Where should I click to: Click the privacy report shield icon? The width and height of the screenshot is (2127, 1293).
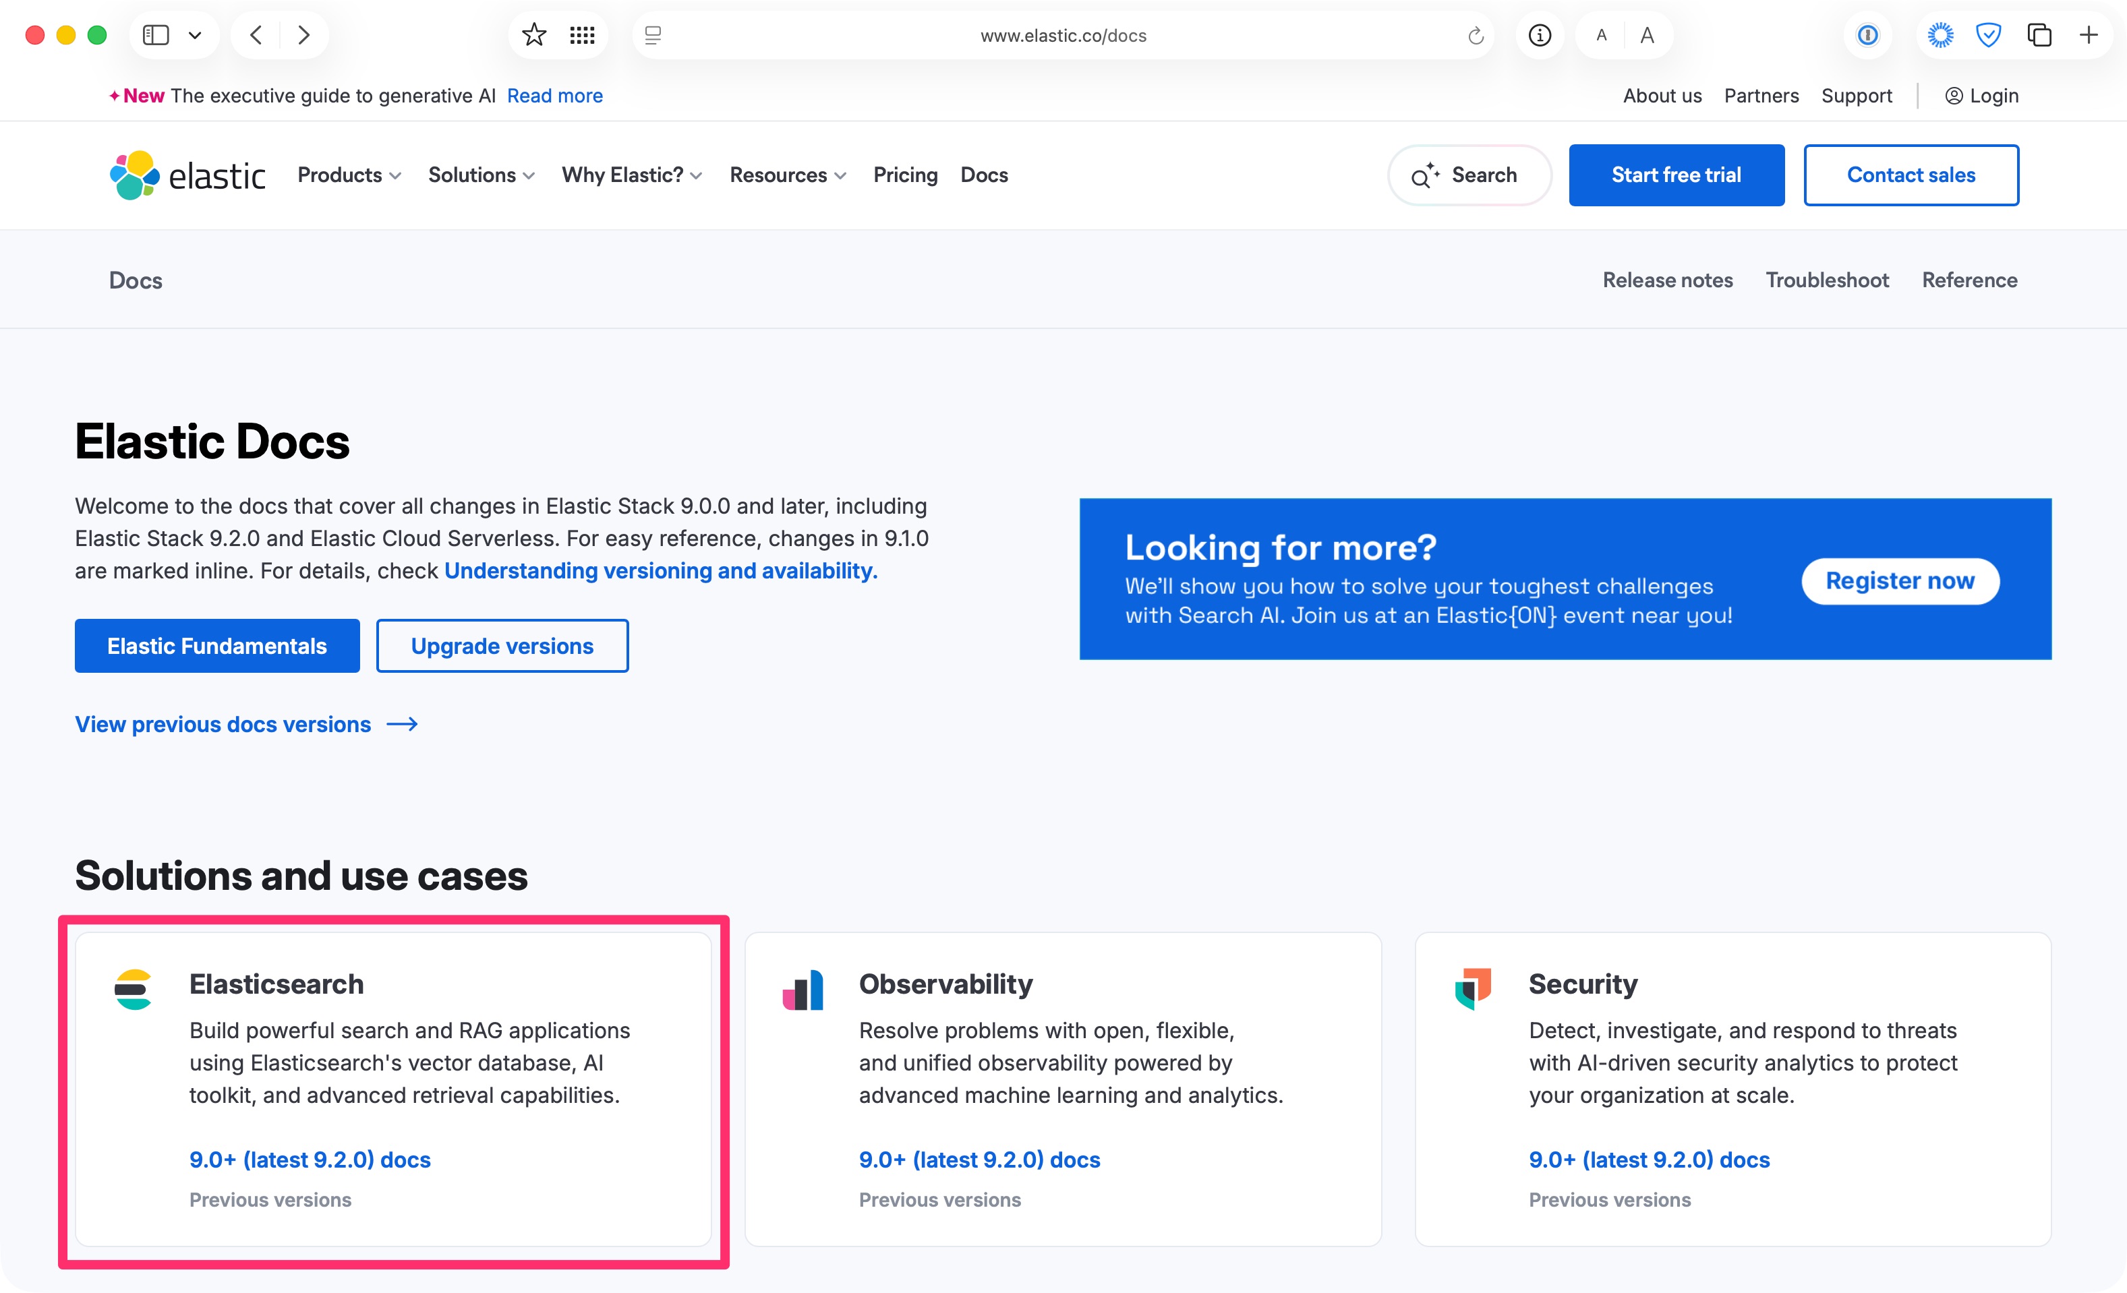pyautogui.click(x=1989, y=35)
